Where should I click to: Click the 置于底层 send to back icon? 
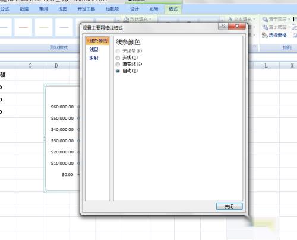click(265, 27)
